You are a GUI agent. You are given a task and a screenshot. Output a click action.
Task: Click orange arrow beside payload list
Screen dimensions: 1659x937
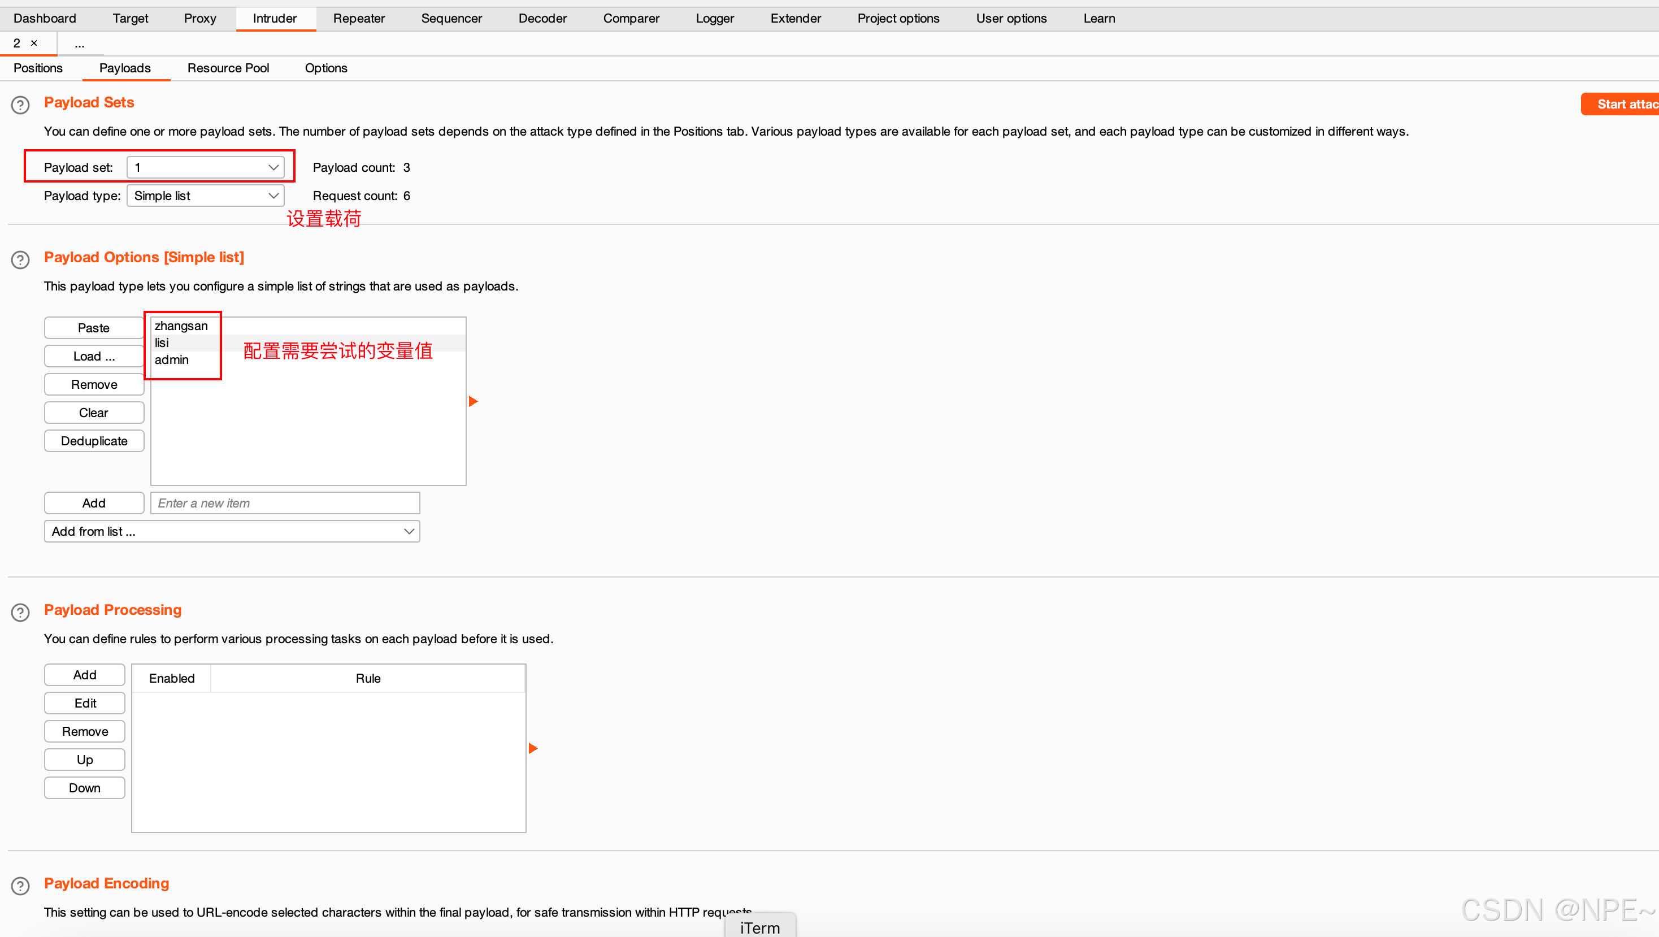tap(474, 401)
